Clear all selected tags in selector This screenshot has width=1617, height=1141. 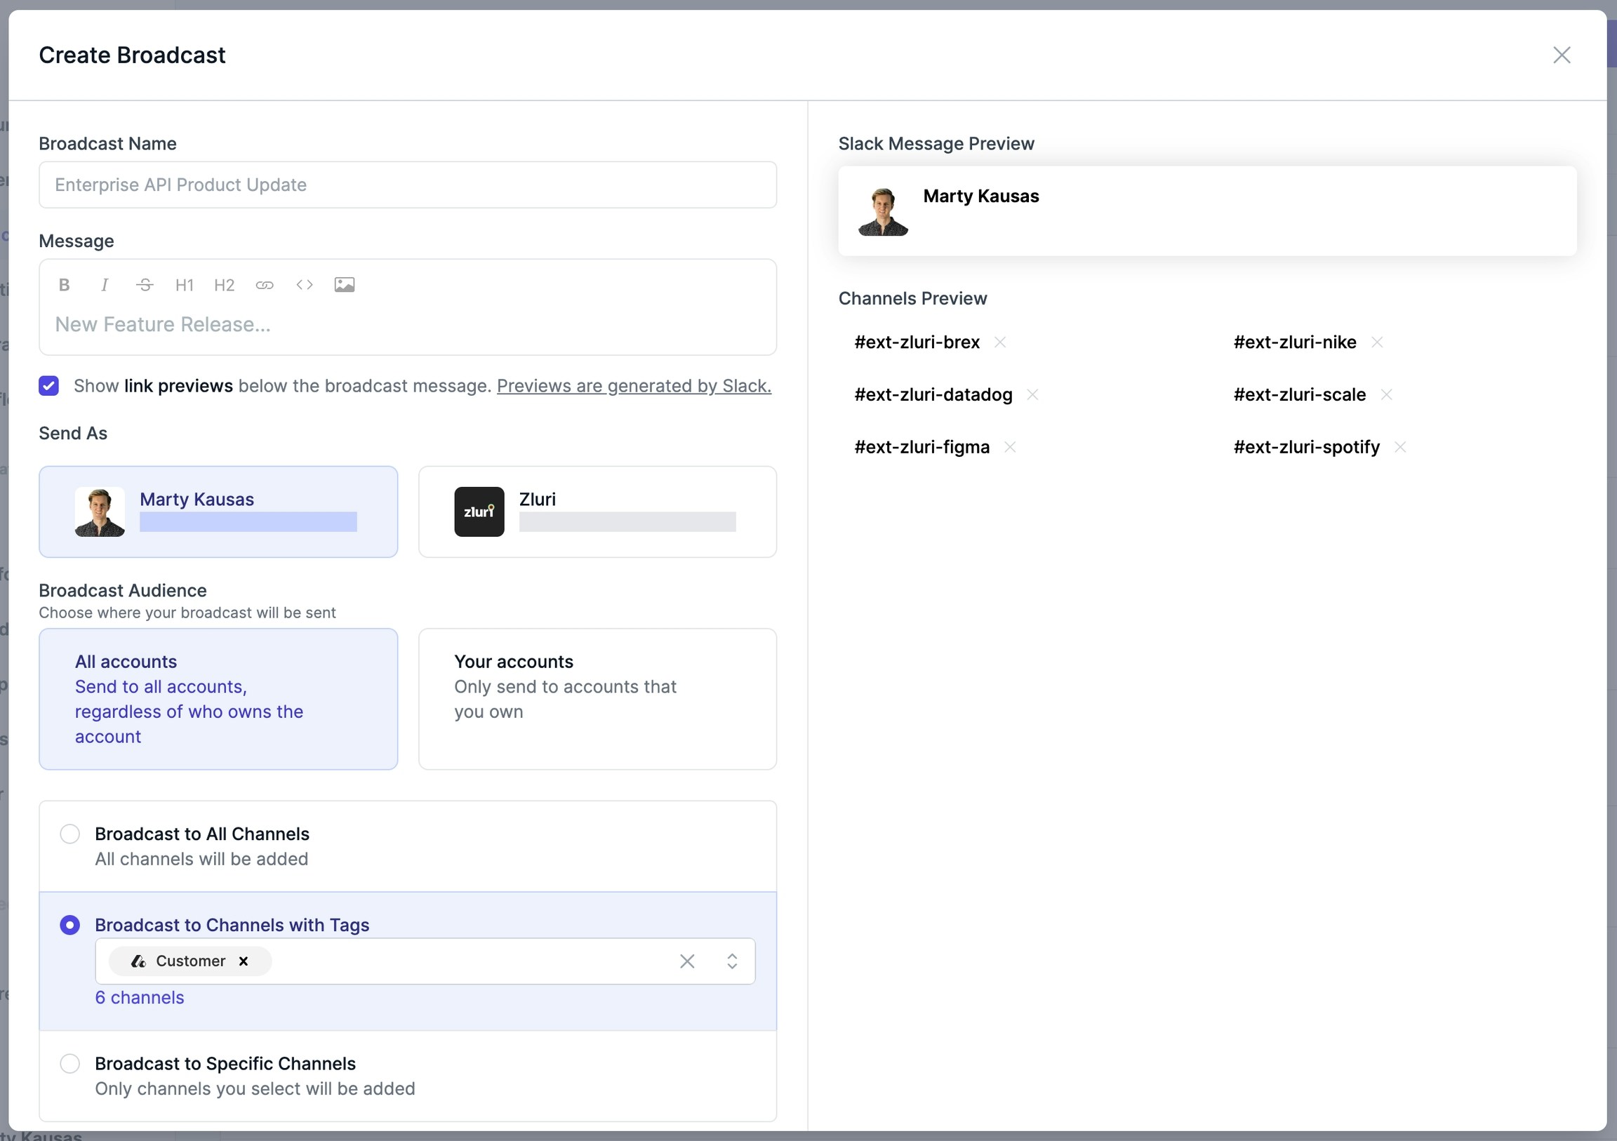(x=686, y=961)
